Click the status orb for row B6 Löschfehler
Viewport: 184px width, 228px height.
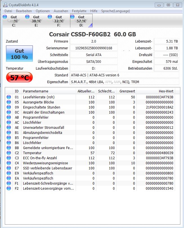(x=9, y=143)
